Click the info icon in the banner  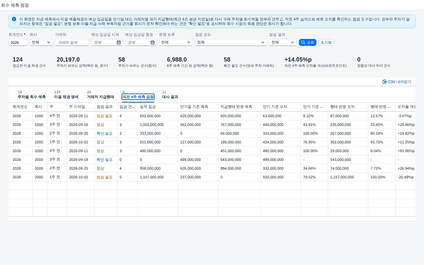point(14,19)
